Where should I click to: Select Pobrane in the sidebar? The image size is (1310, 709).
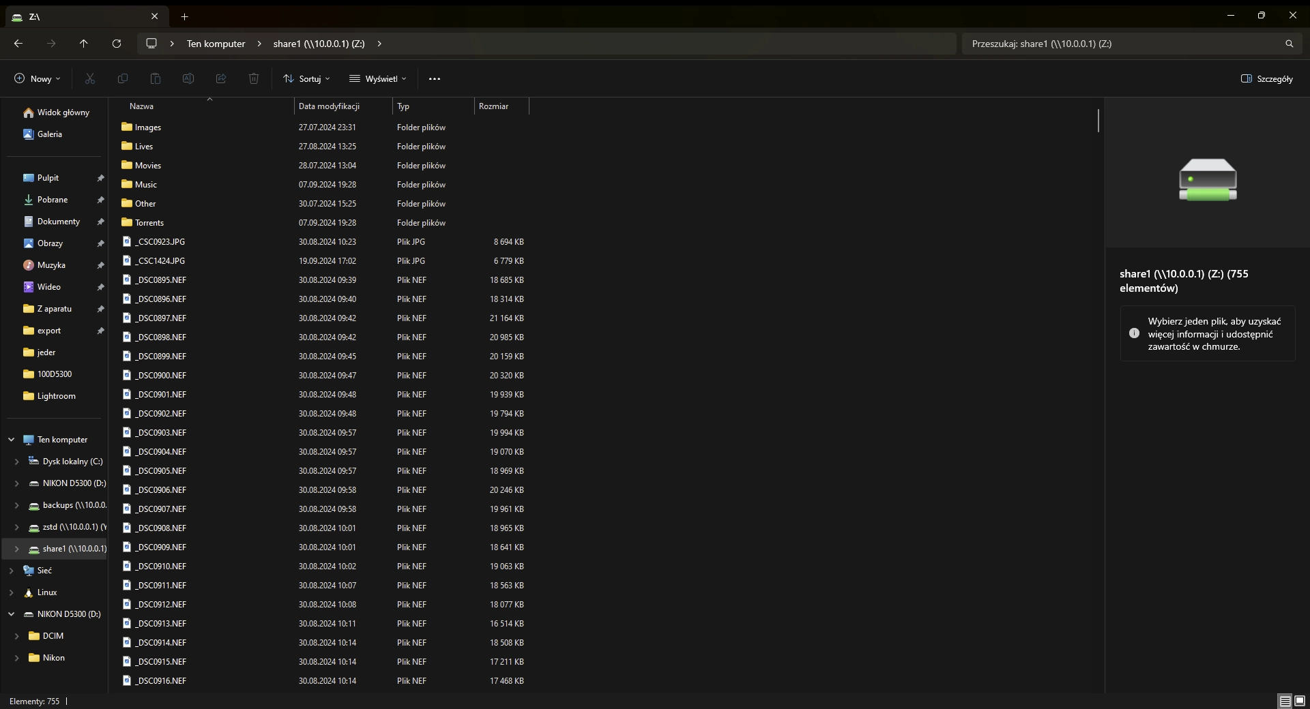pos(53,200)
